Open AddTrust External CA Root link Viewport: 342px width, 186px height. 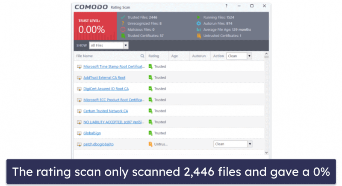(104, 78)
